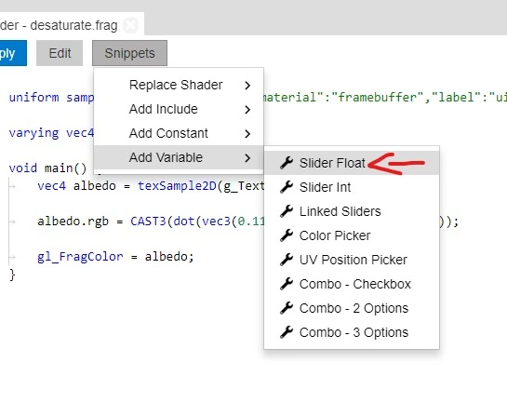507x403 pixels.
Task: Click the blue Apply button
Action: [13, 53]
